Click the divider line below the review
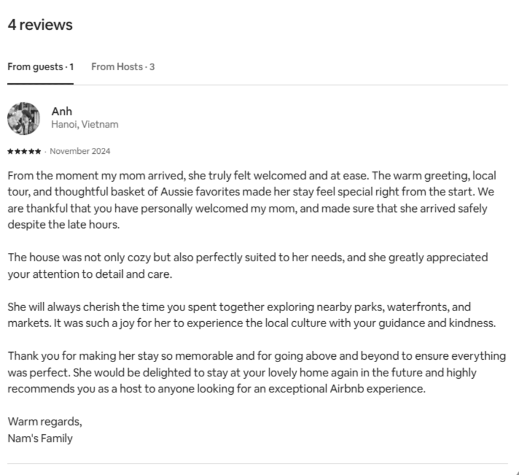 (x=257, y=463)
